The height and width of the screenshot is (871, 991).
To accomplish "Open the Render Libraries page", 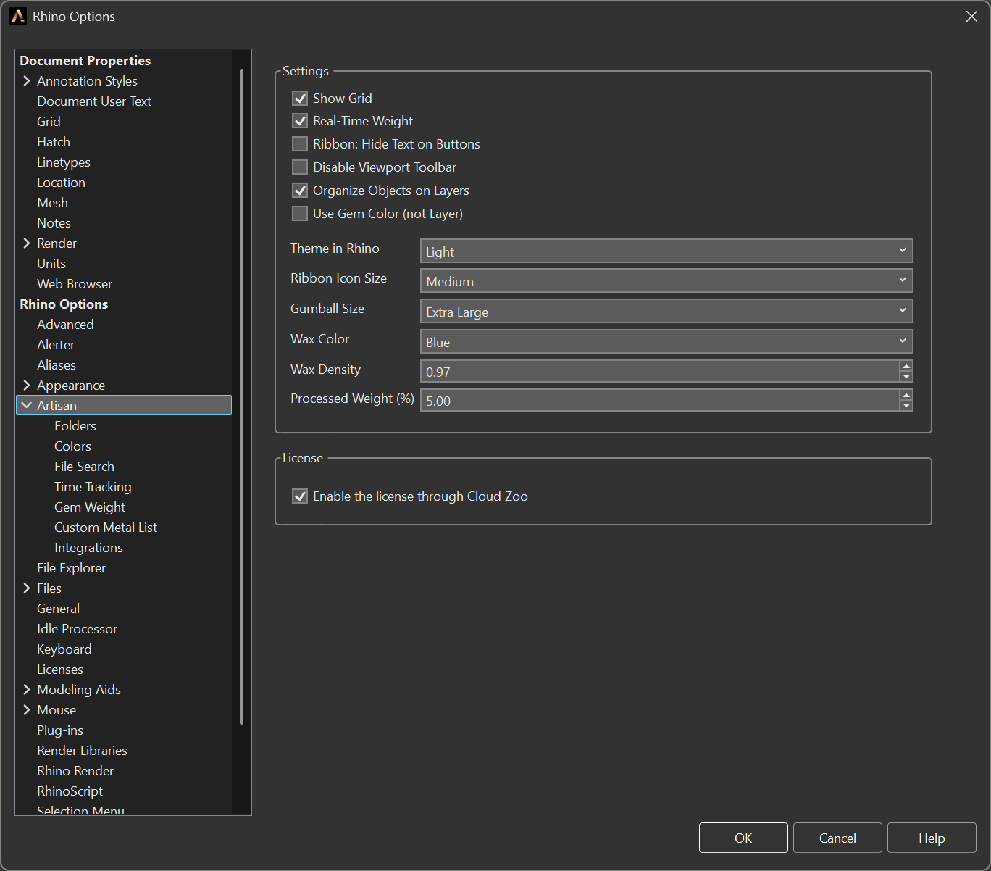I will click(x=82, y=750).
